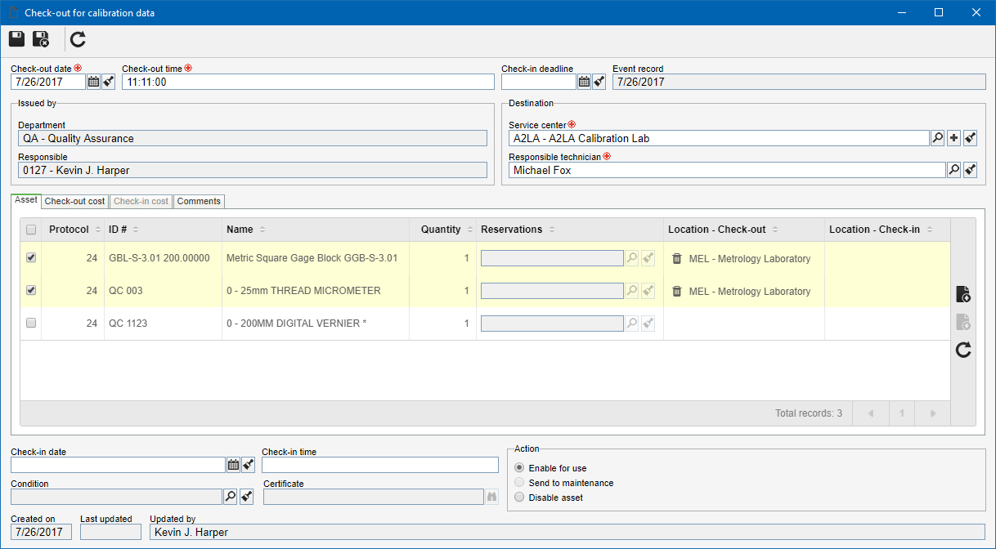Click disabled document icon beside grid

click(963, 322)
